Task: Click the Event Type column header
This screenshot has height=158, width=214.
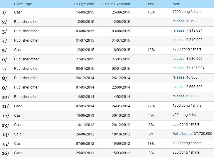Action: 23,4
